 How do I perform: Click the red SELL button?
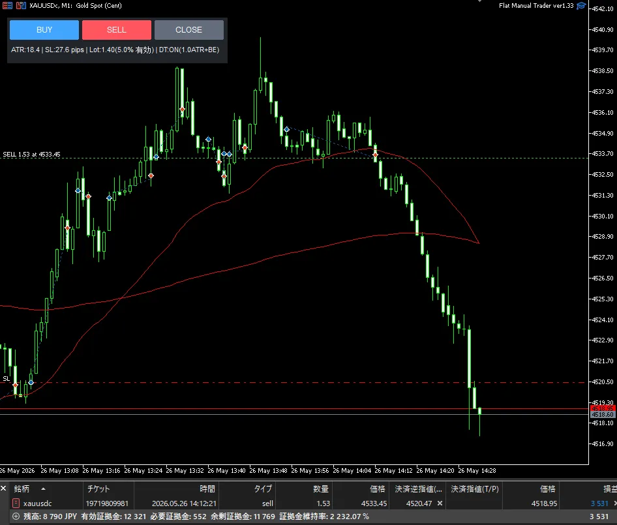117,30
